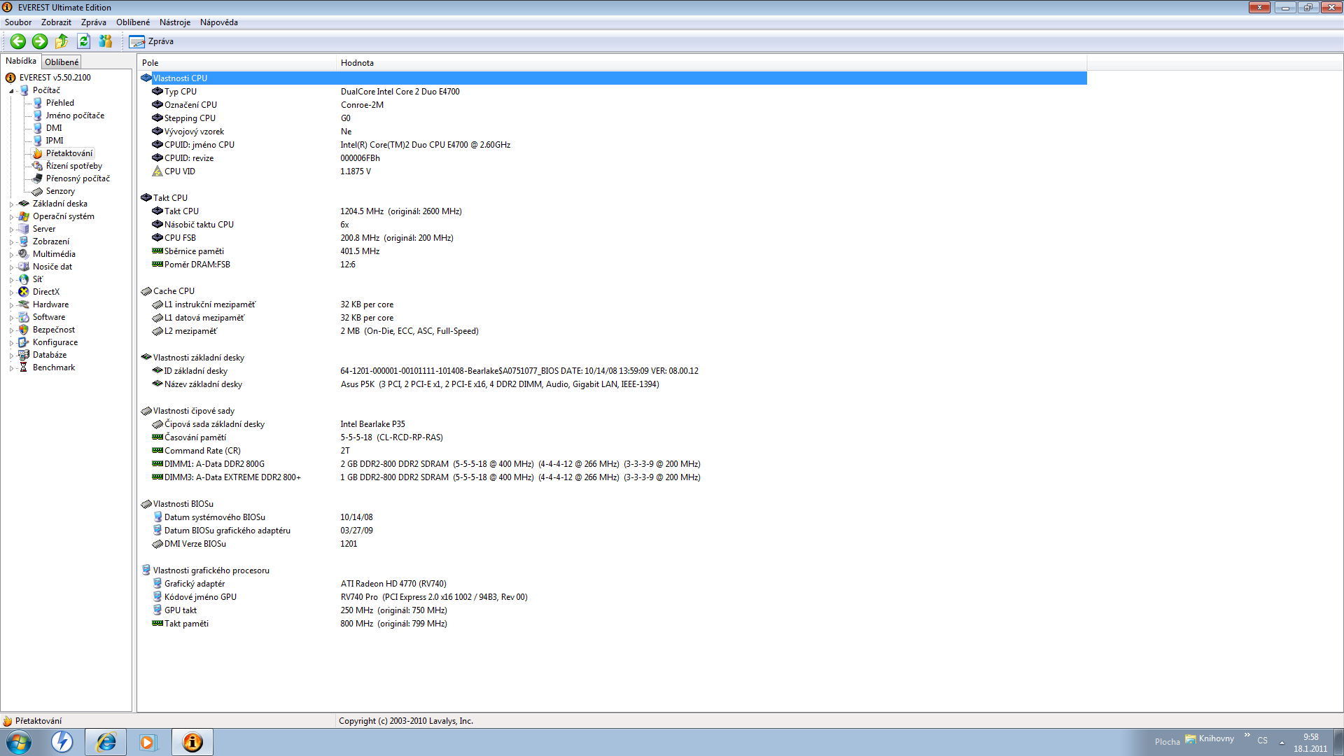The height and width of the screenshot is (756, 1344).
Task: Click the Windows Start orb
Action: 19,742
